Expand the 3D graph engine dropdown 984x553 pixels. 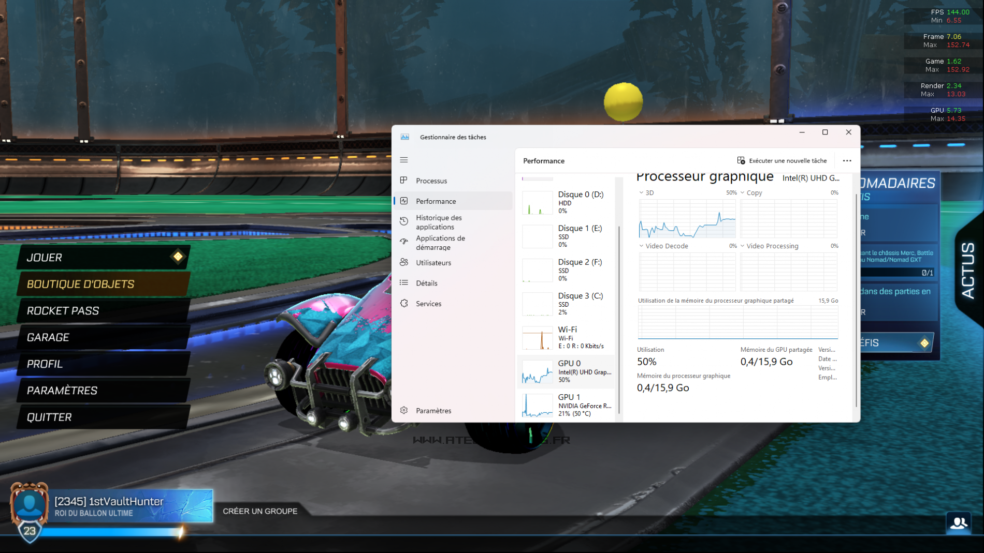641,192
